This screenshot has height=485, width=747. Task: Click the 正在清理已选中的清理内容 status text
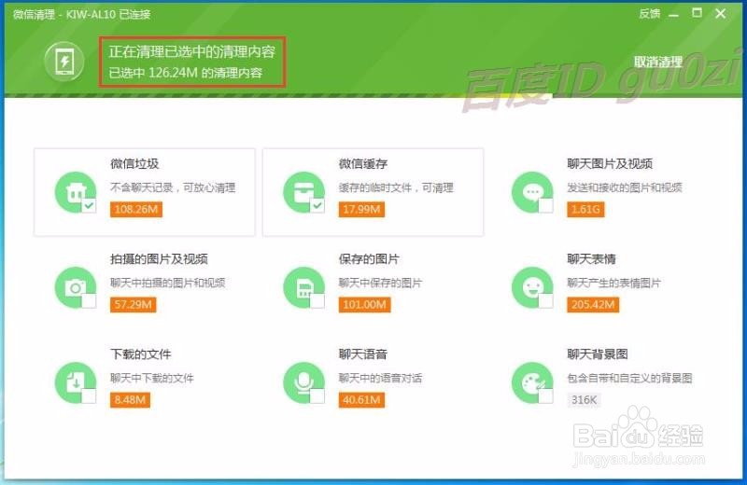(192, 51)
